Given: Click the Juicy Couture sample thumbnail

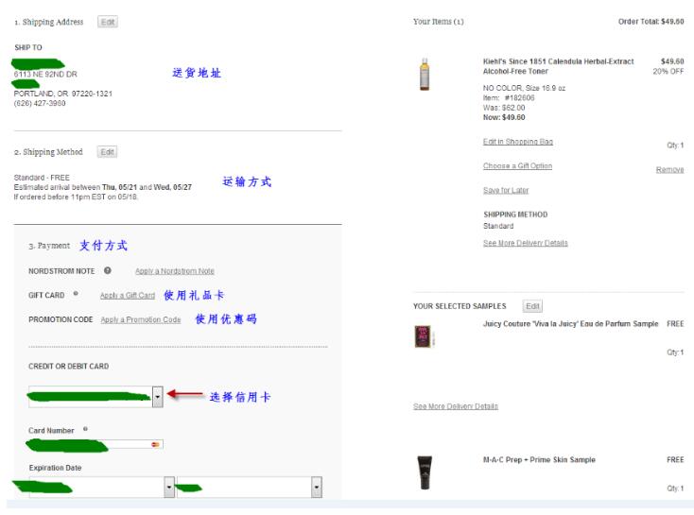Looking at the screenshot, I should 423,336.
